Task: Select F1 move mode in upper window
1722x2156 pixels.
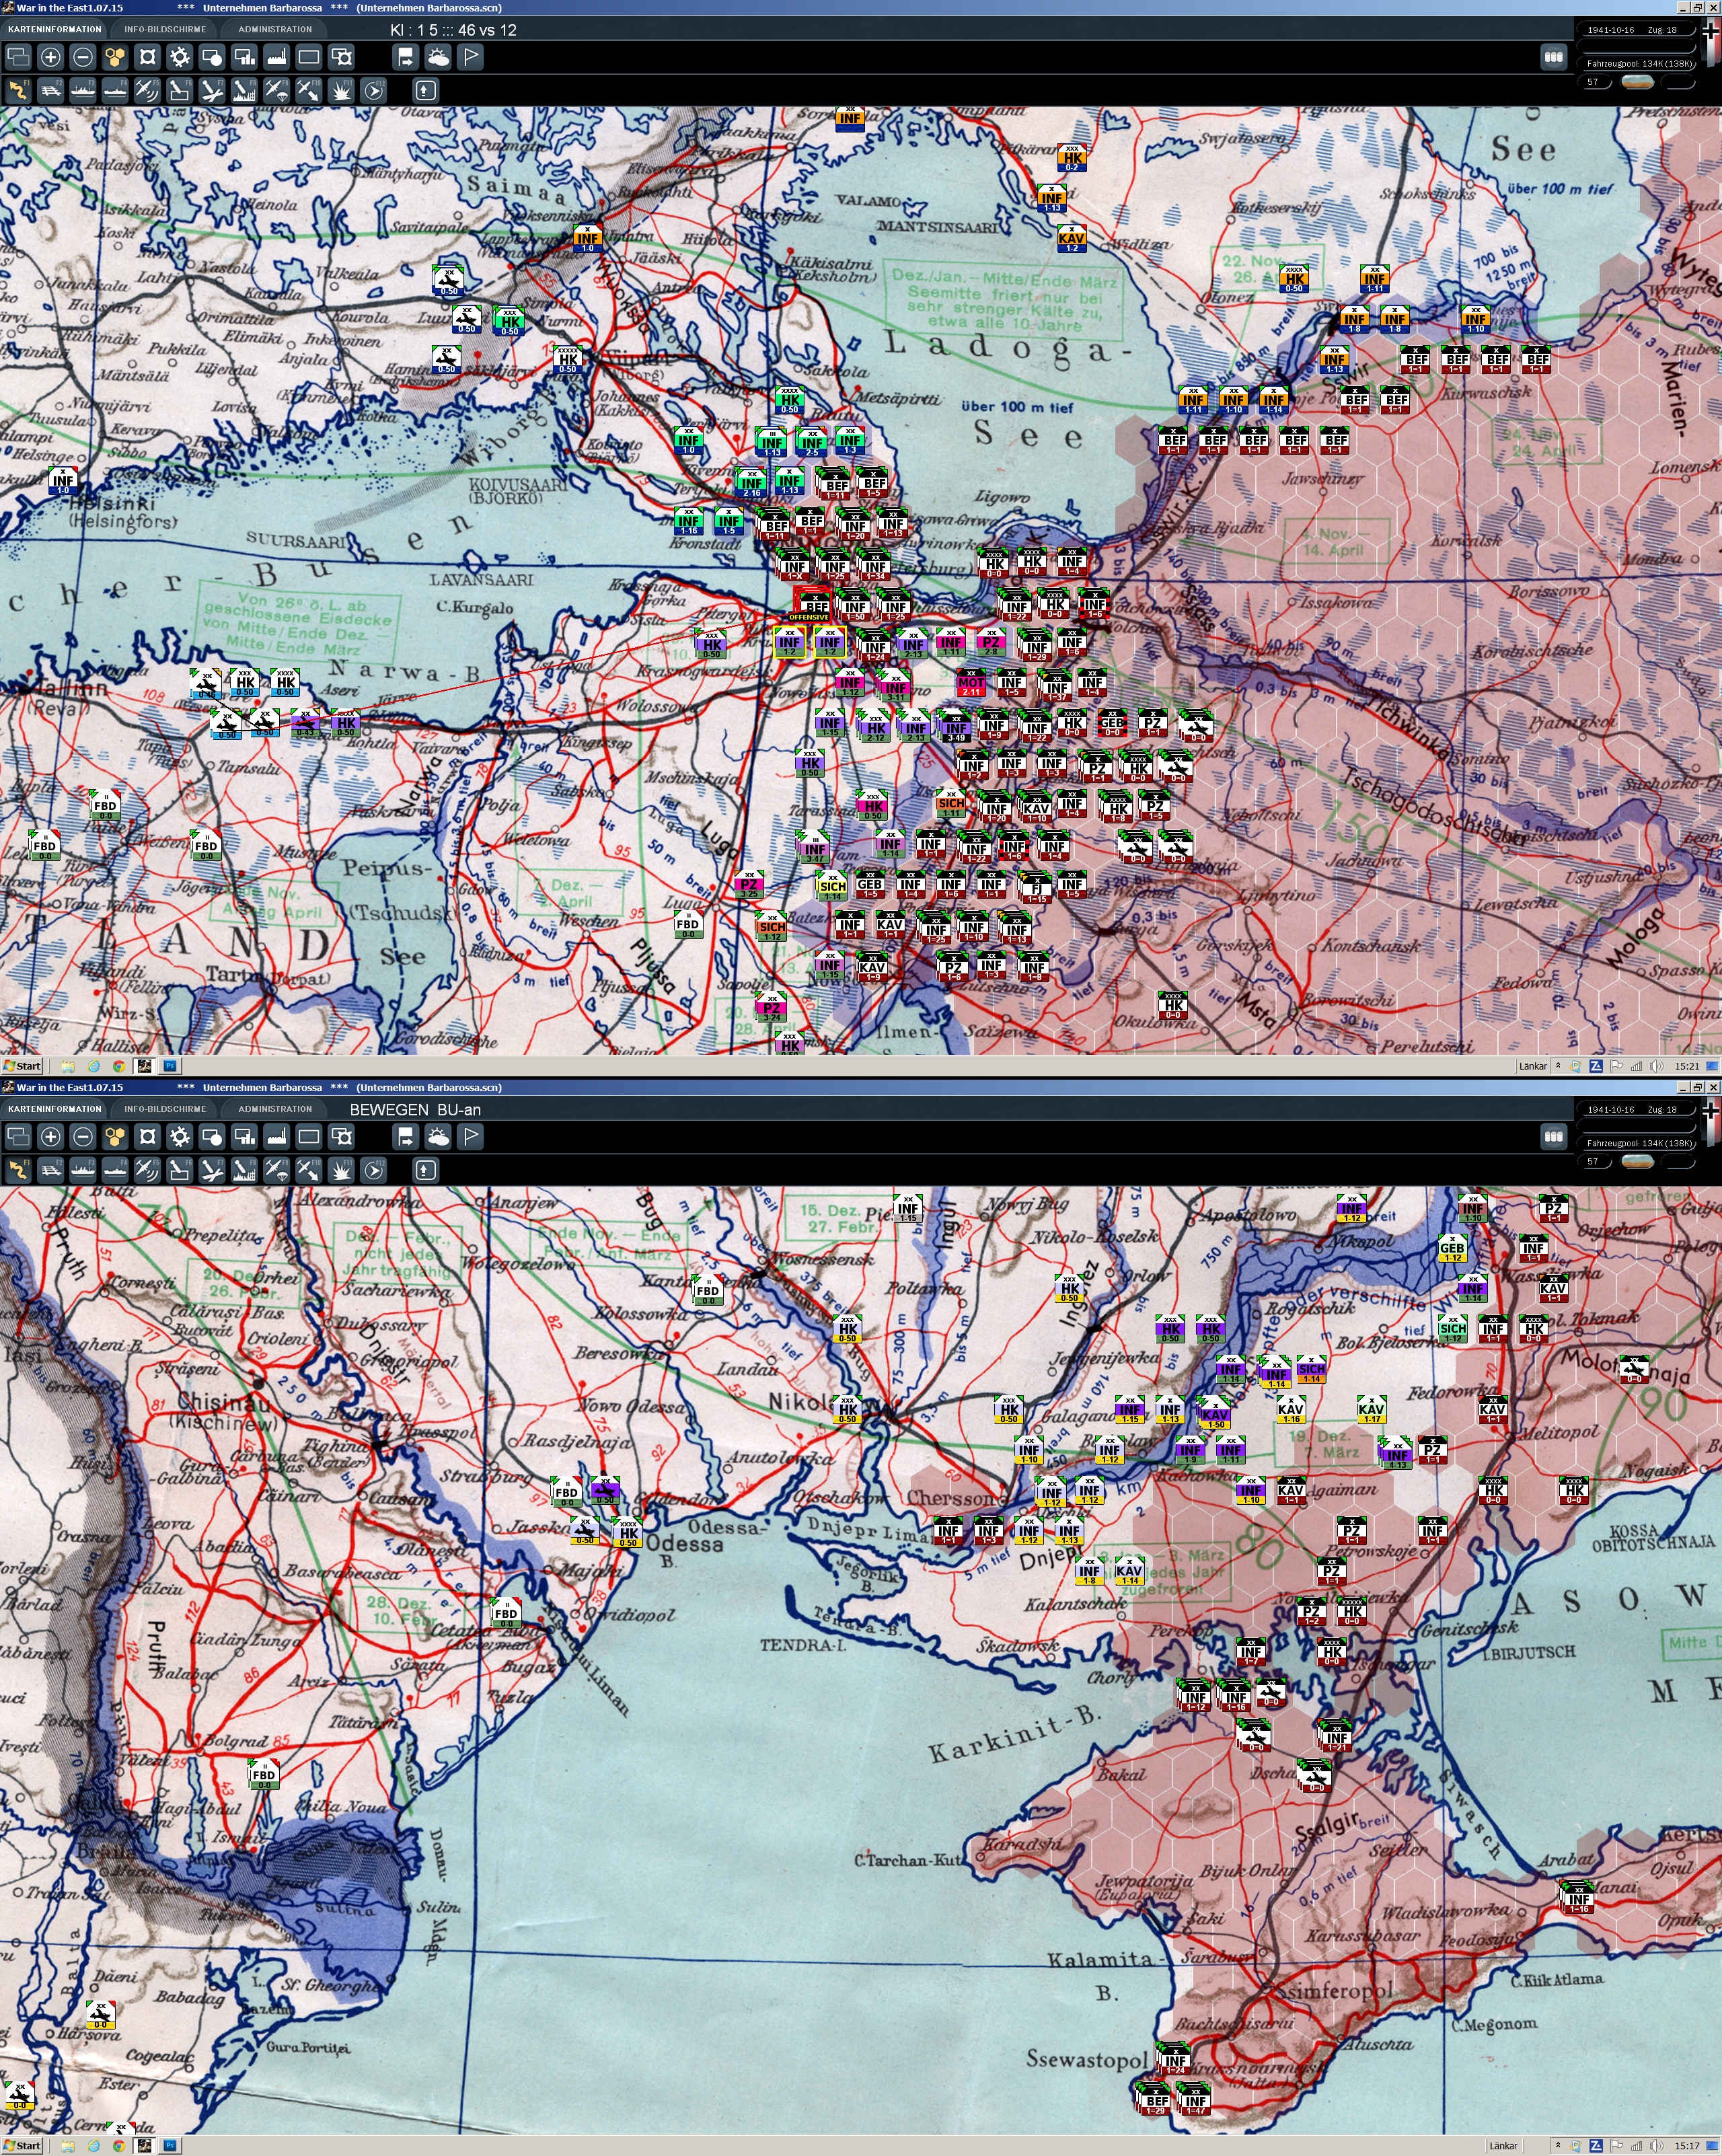Action: pyautogui.click(x=18, y=91)
